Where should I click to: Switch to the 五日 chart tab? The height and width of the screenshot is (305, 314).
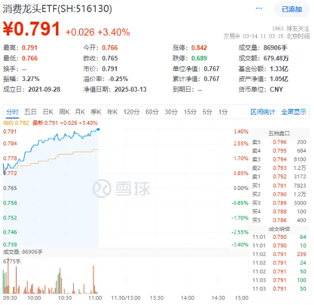pyautogui.click(x=30, y=112)
